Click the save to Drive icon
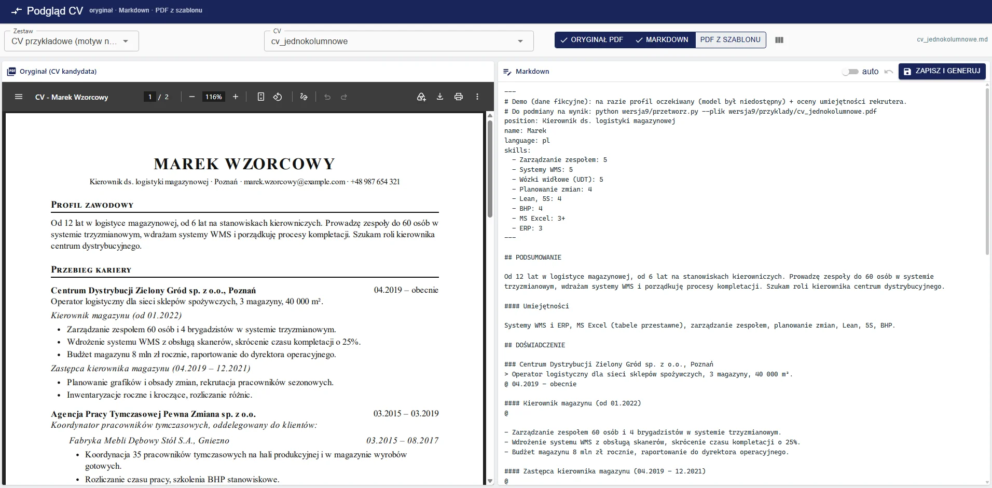The width and height of the screenshot is (992, 488). [421, 97]
